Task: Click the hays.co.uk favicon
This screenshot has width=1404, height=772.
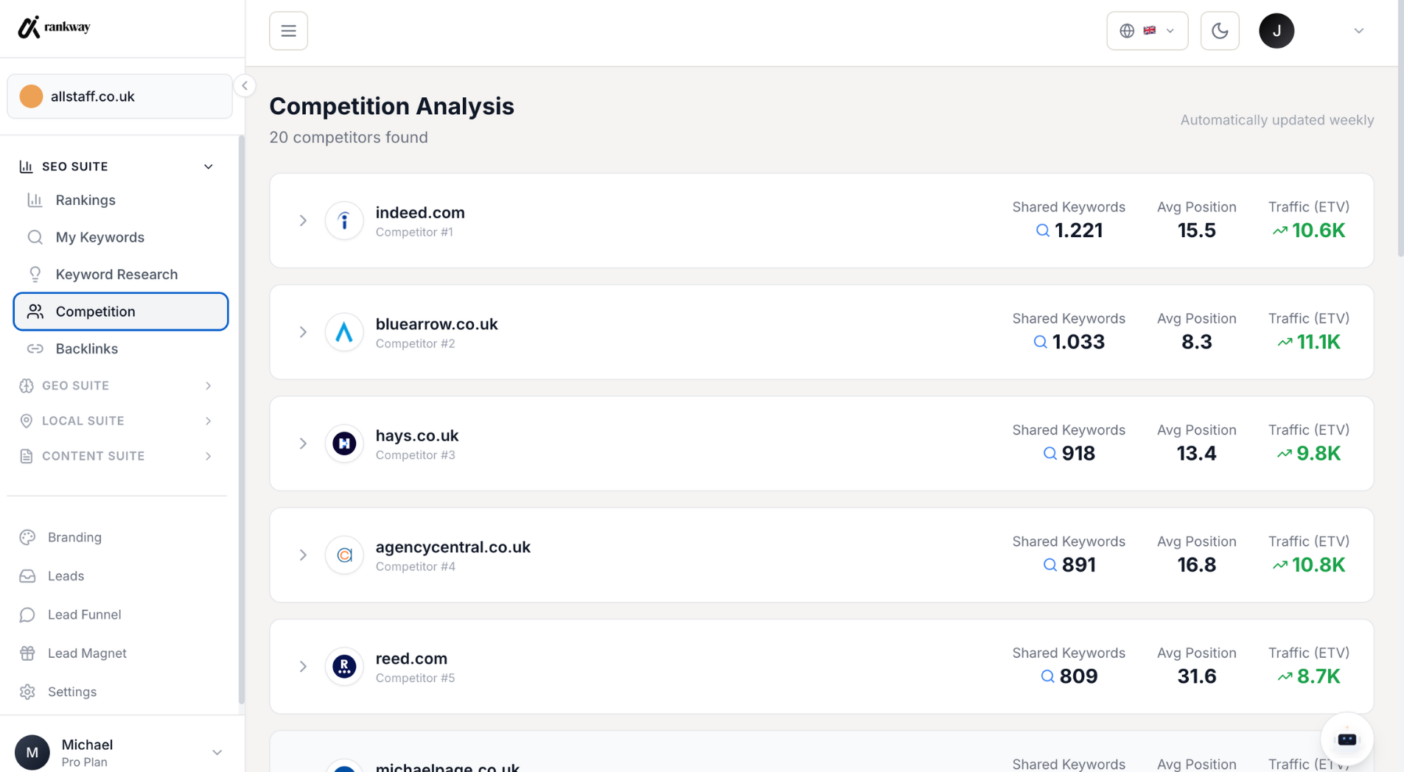Action: [344, 443]
